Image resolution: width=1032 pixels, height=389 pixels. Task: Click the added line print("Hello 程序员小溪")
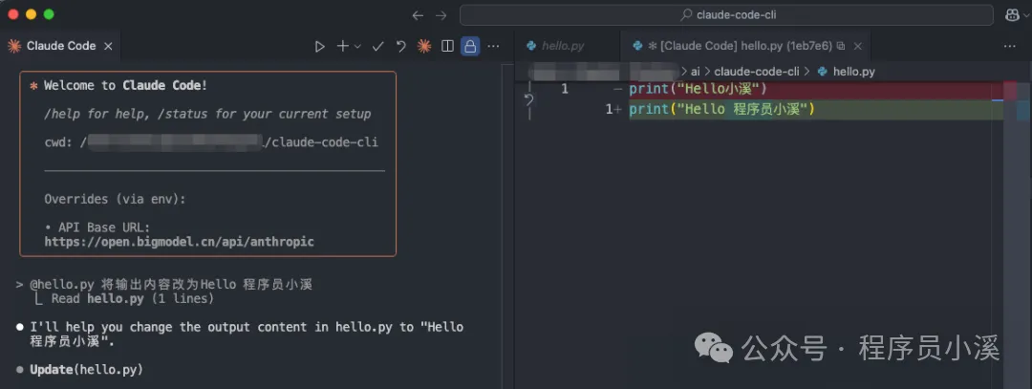coord(722,109)
